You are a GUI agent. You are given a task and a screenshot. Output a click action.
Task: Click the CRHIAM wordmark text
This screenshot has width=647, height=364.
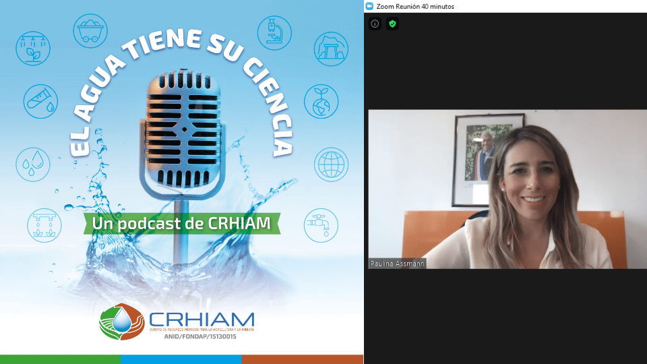click(x=202, y=320)
